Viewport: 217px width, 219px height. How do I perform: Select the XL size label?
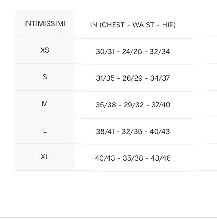(x=45, y=157)
